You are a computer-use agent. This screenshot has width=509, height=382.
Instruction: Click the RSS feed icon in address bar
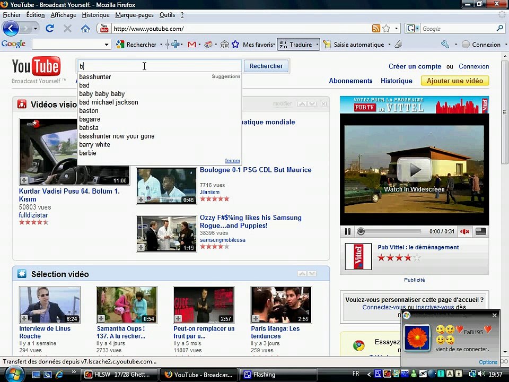[x=376, y=29]
